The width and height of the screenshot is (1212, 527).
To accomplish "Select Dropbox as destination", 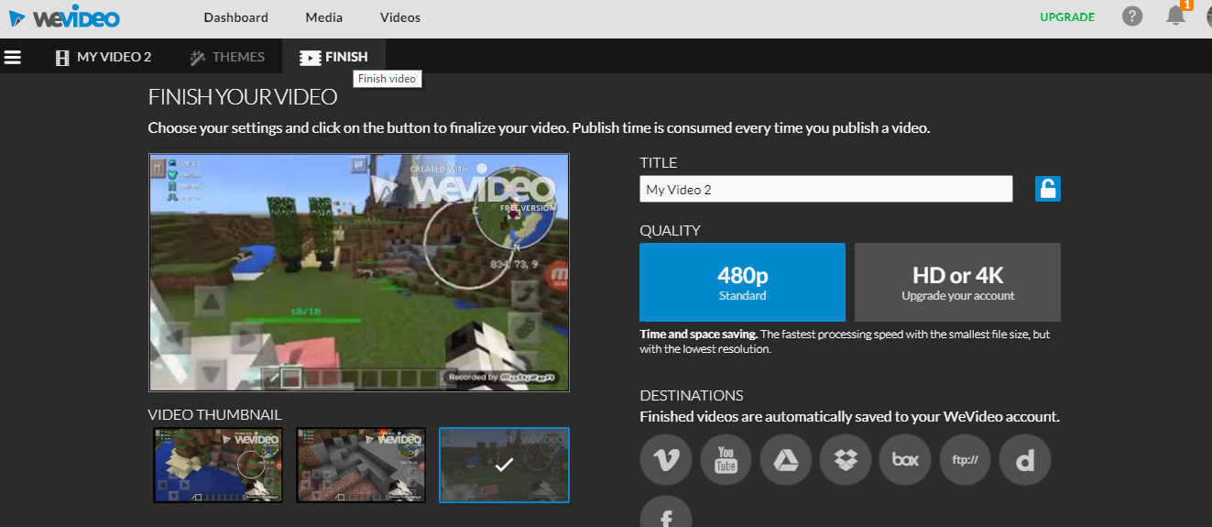I will 846,460.
